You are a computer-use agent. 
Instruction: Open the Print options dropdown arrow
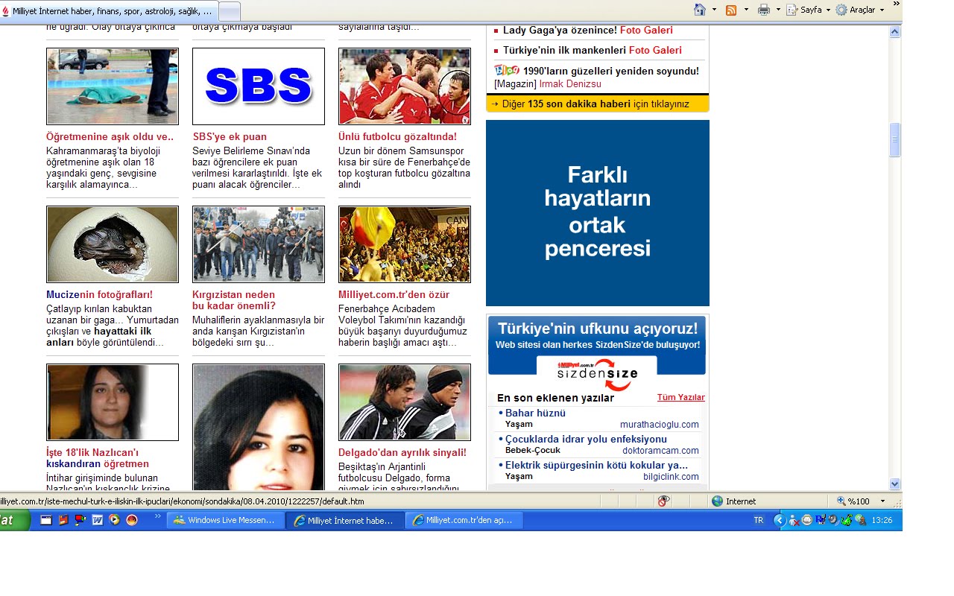(778, 10)
